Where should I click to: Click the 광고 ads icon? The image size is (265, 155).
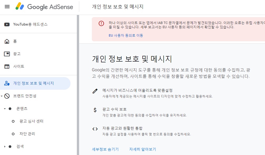pos(7,54)
